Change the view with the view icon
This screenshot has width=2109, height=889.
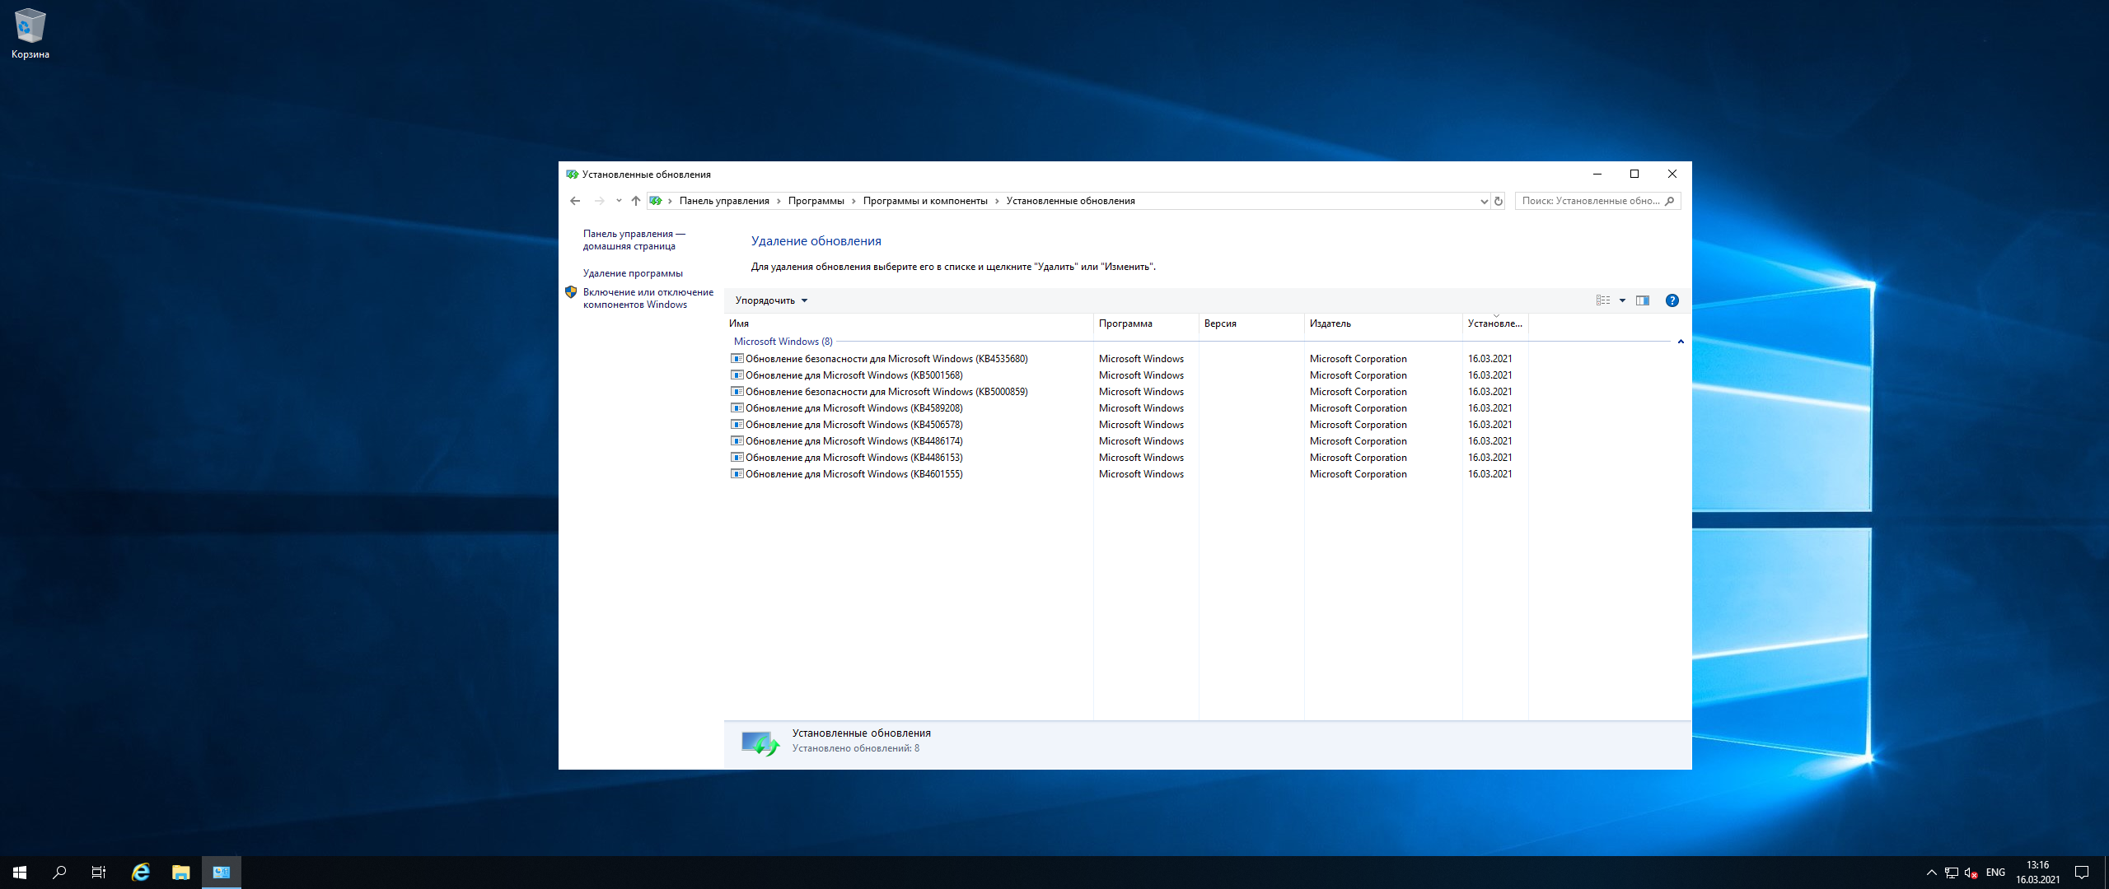pos(1603,300)
